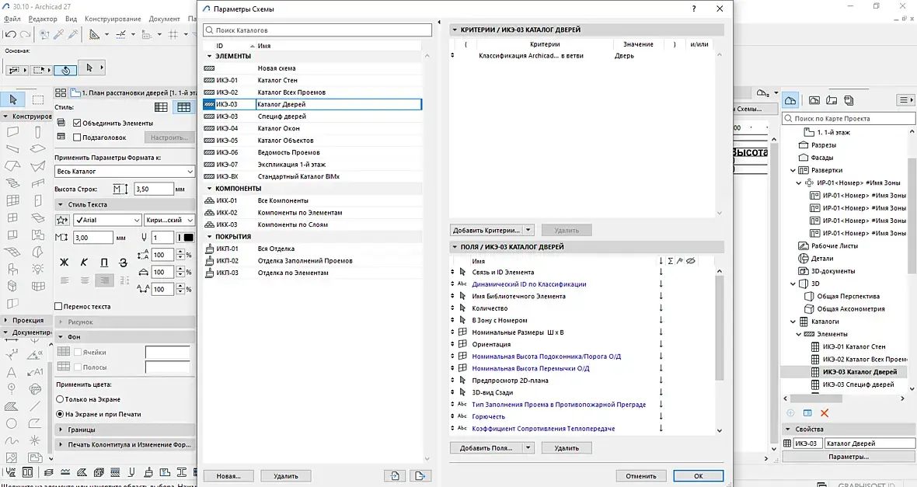Click the italic К text style icon
The width and height of the screenshot is (917, 487).
(84, 263)
